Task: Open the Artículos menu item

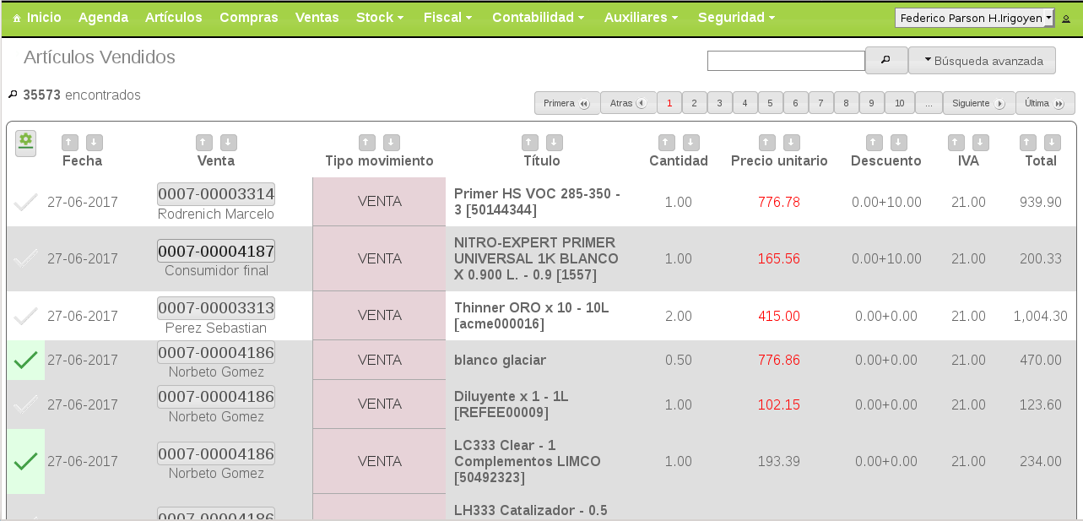Action: click(x=173, y=18)
